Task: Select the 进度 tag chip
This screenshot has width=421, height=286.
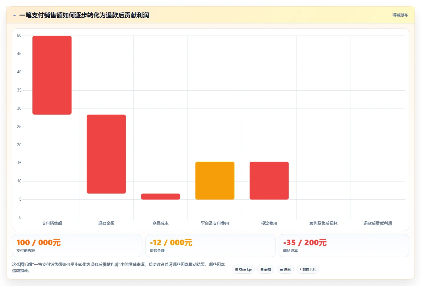Action: click(x=285, y=269)
